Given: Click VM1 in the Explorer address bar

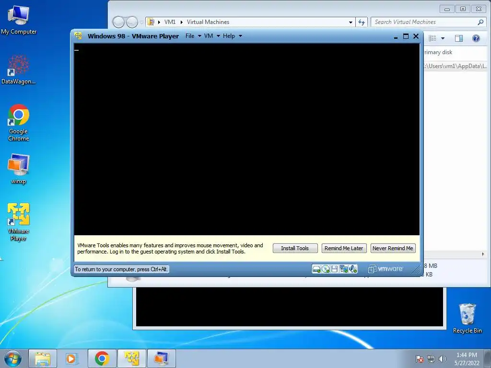Looking at the screenshot, I should click(170, 22).
